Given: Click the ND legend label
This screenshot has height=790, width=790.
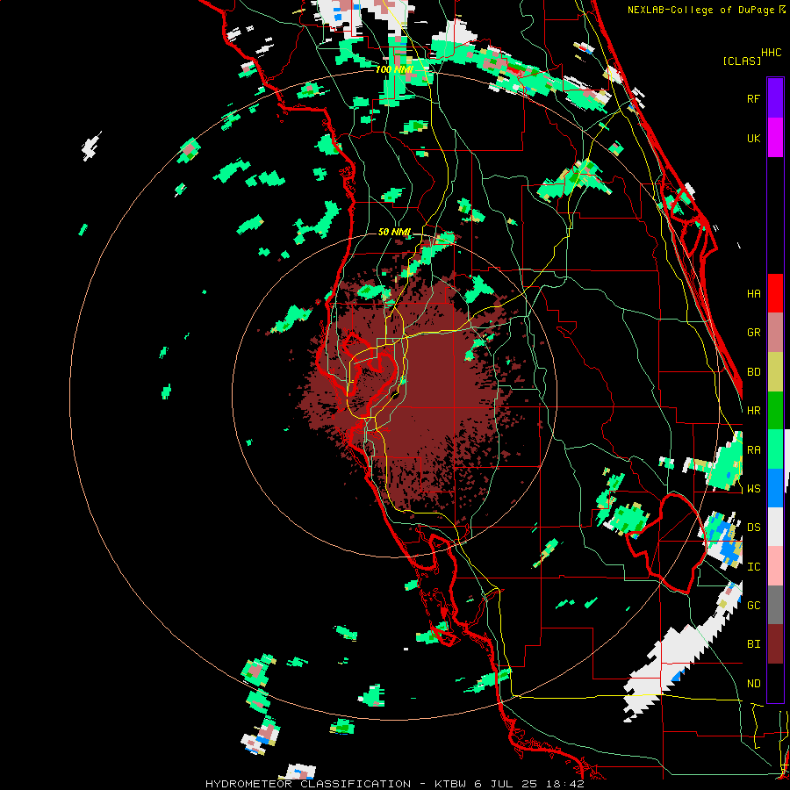Looking at the screenshot, I should 753,684.
